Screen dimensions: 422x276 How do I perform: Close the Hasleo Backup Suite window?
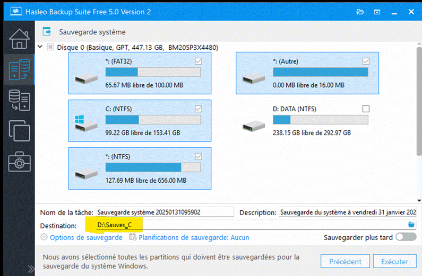pyautogui.click(x=411, y=12)
